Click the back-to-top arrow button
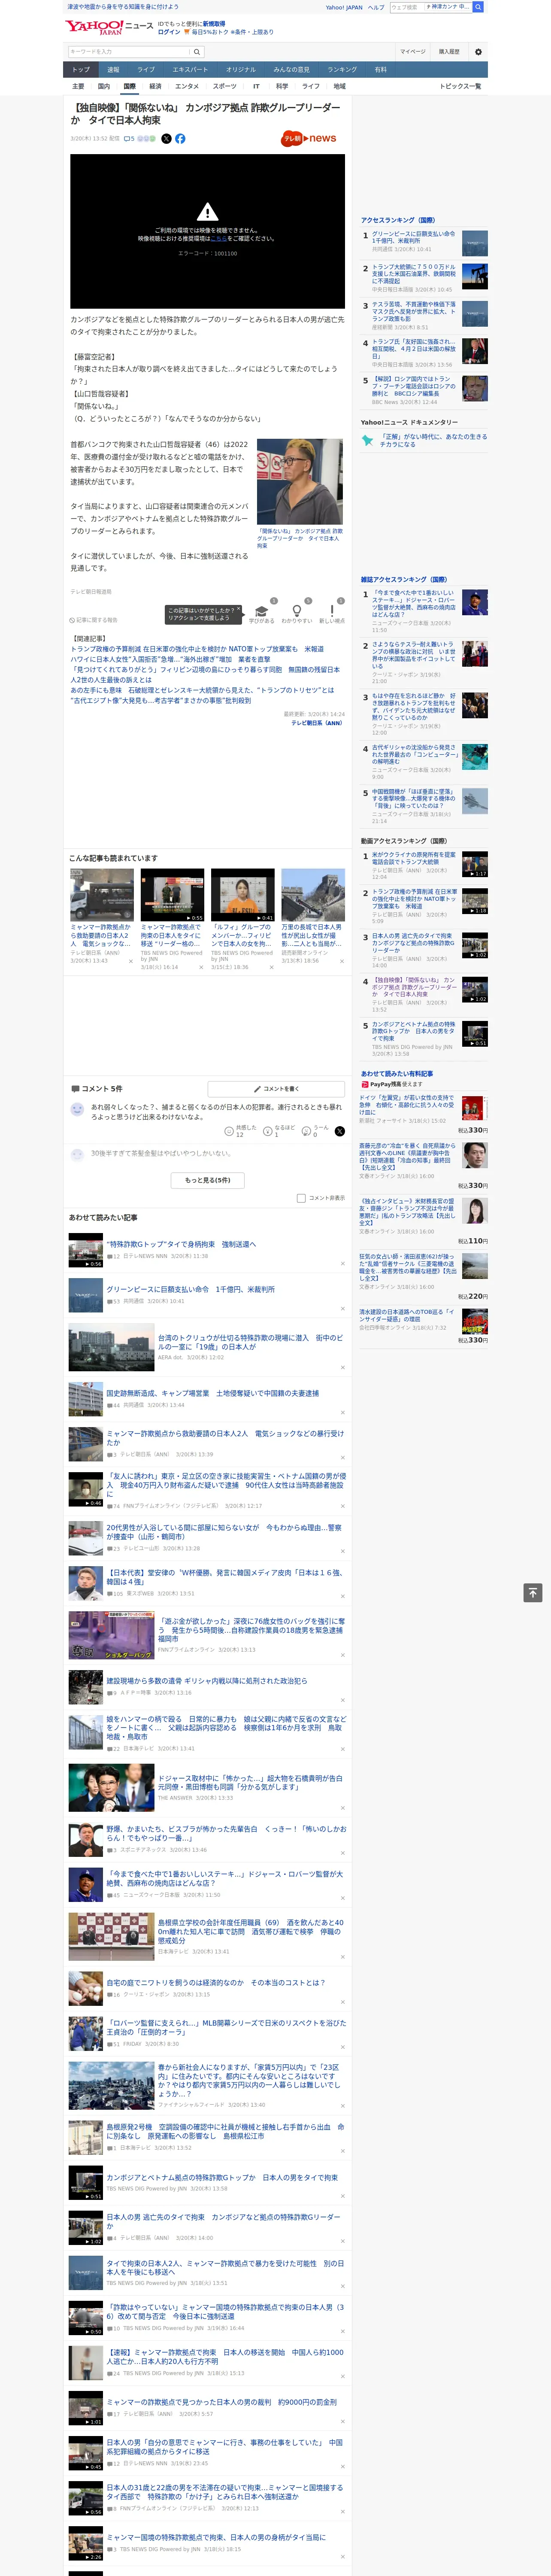Screen dimensions: 551x2576 tap(533, 1593)
